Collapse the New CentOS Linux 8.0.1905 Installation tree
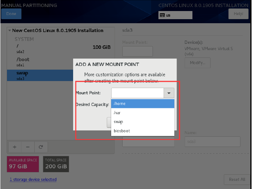Image resolution: width=253 pixels, height=189 pixels. (x=10, y=30)
